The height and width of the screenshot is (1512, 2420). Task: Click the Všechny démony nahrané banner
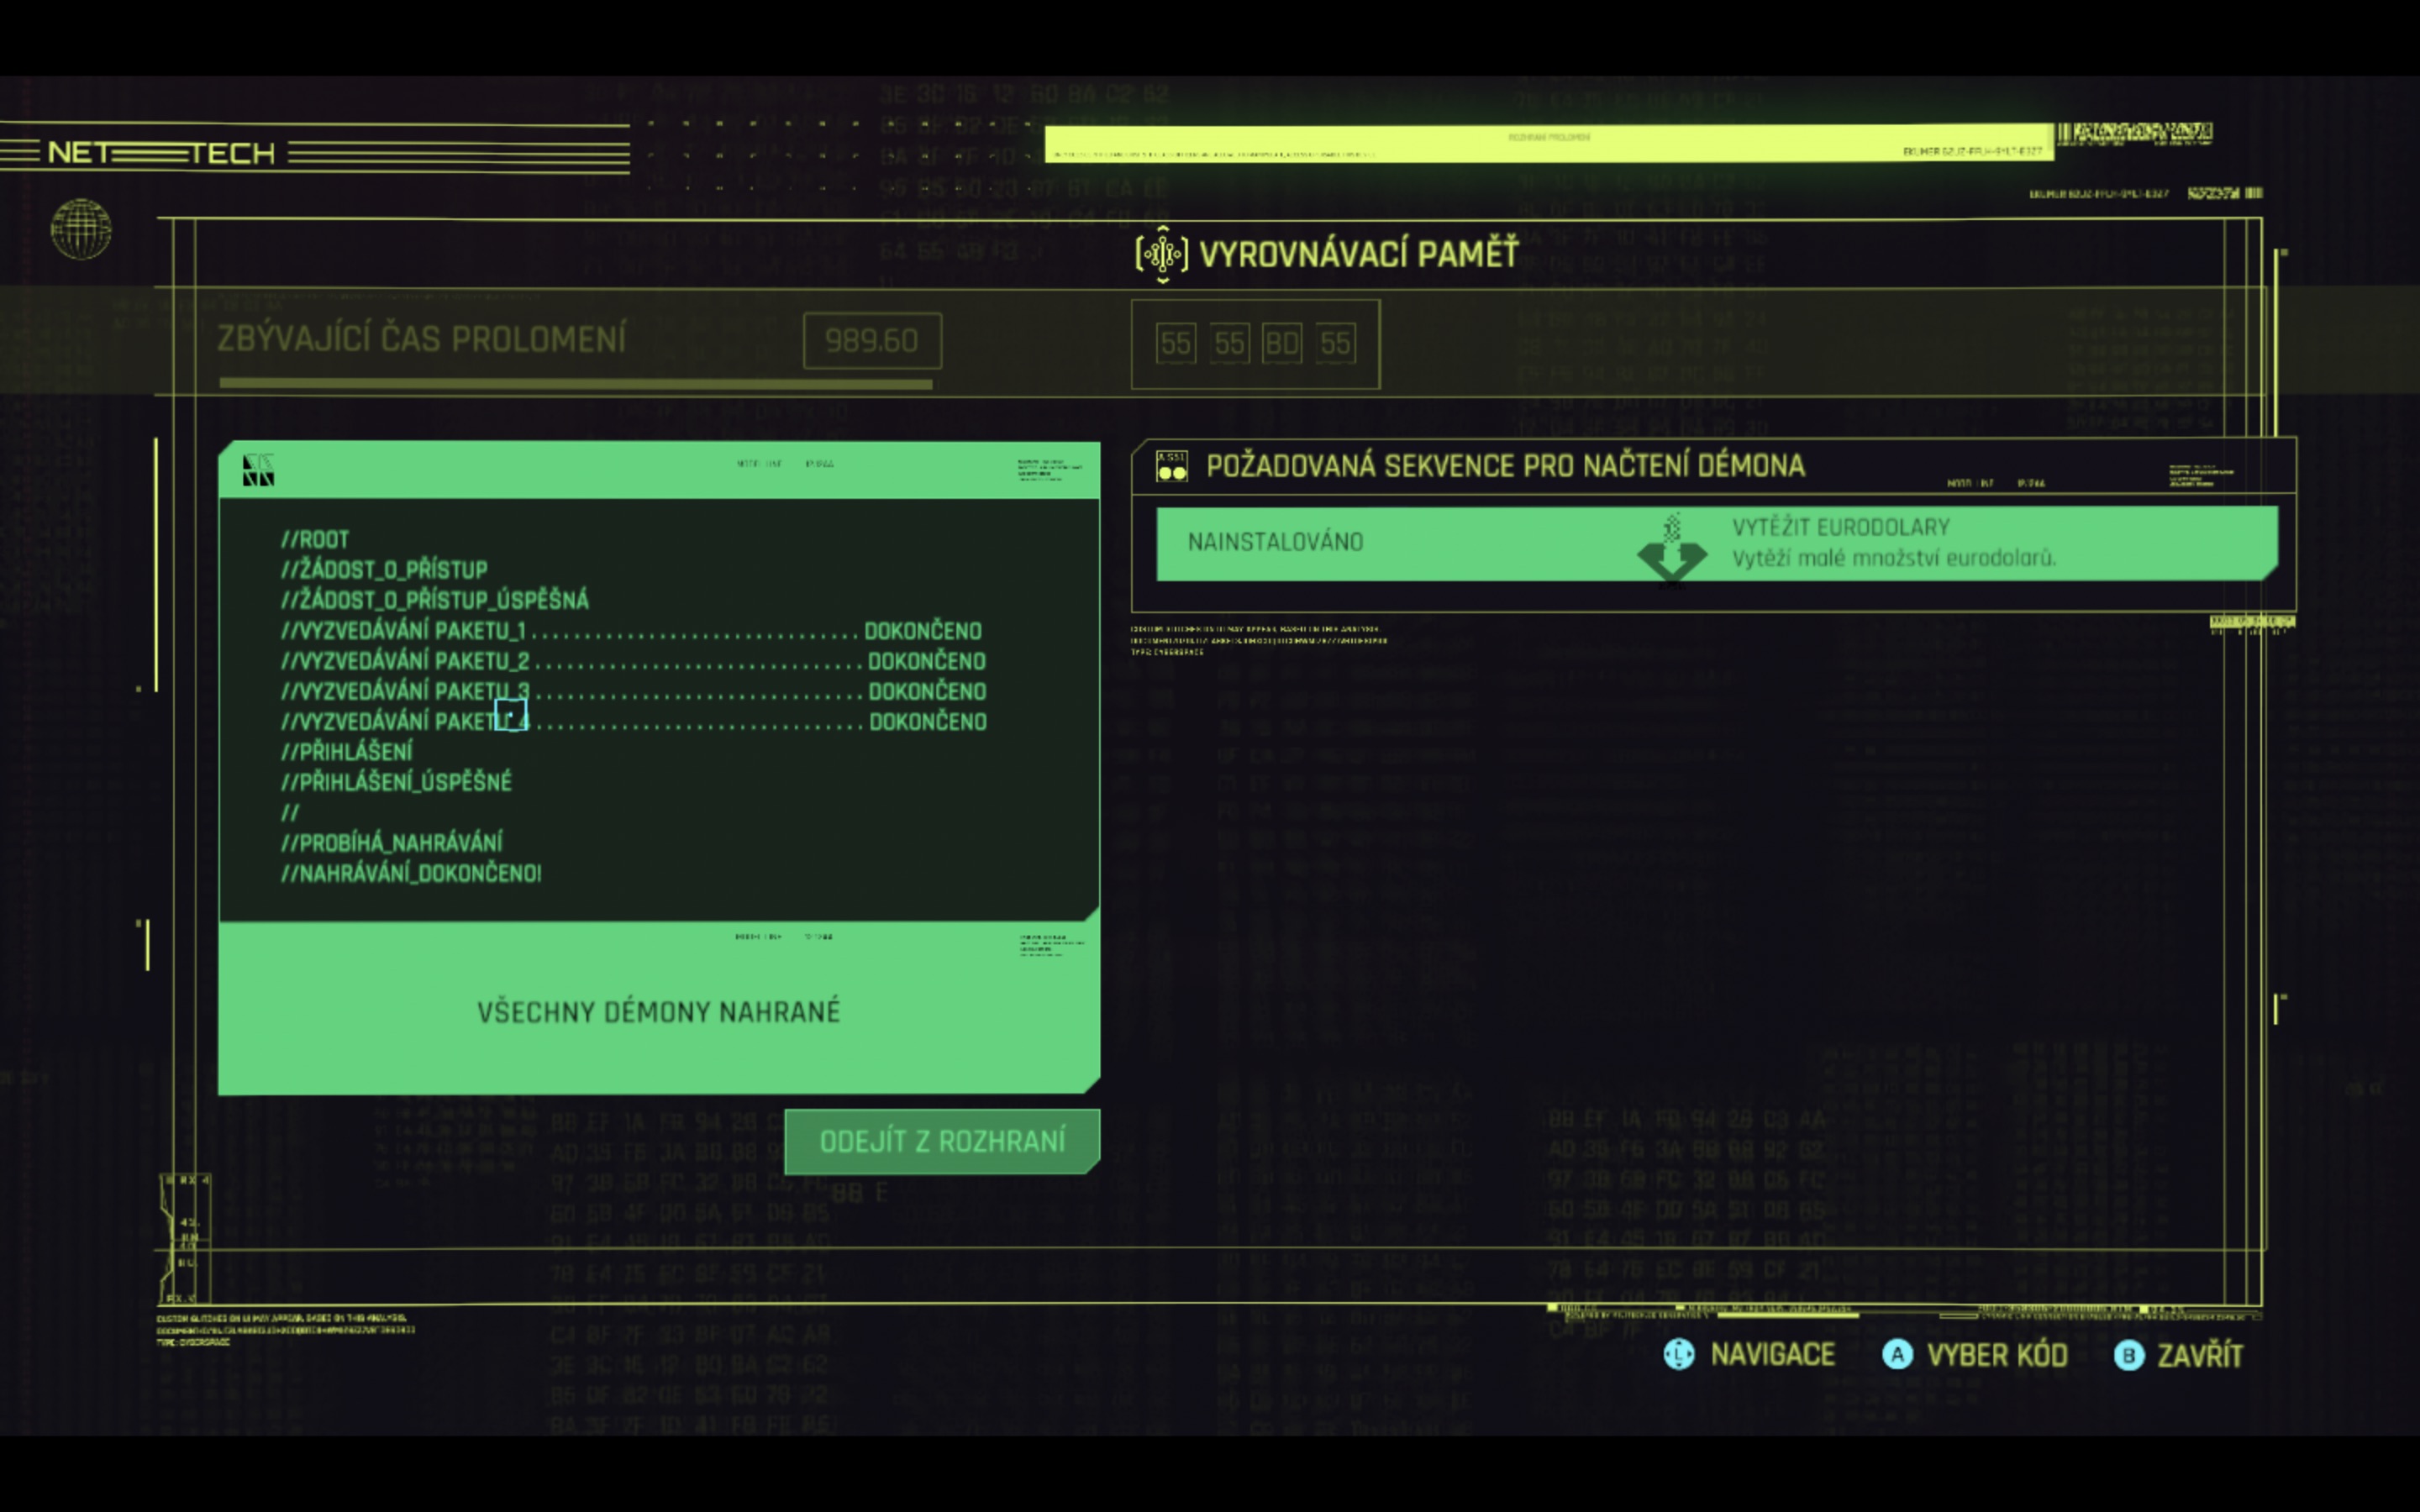point(658,1011)
